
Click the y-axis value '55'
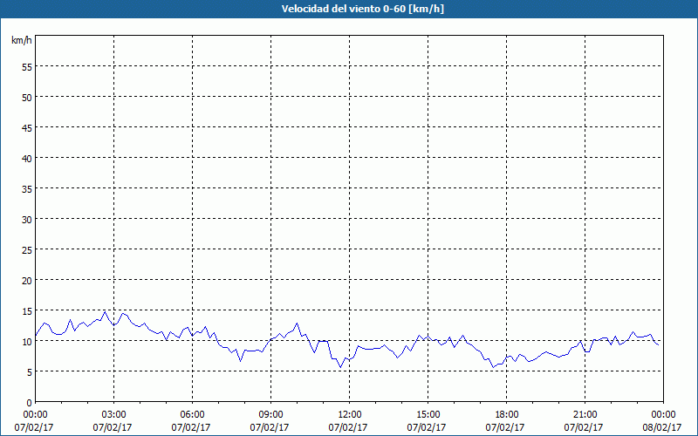pyautogui.click(x=27, y=67)
